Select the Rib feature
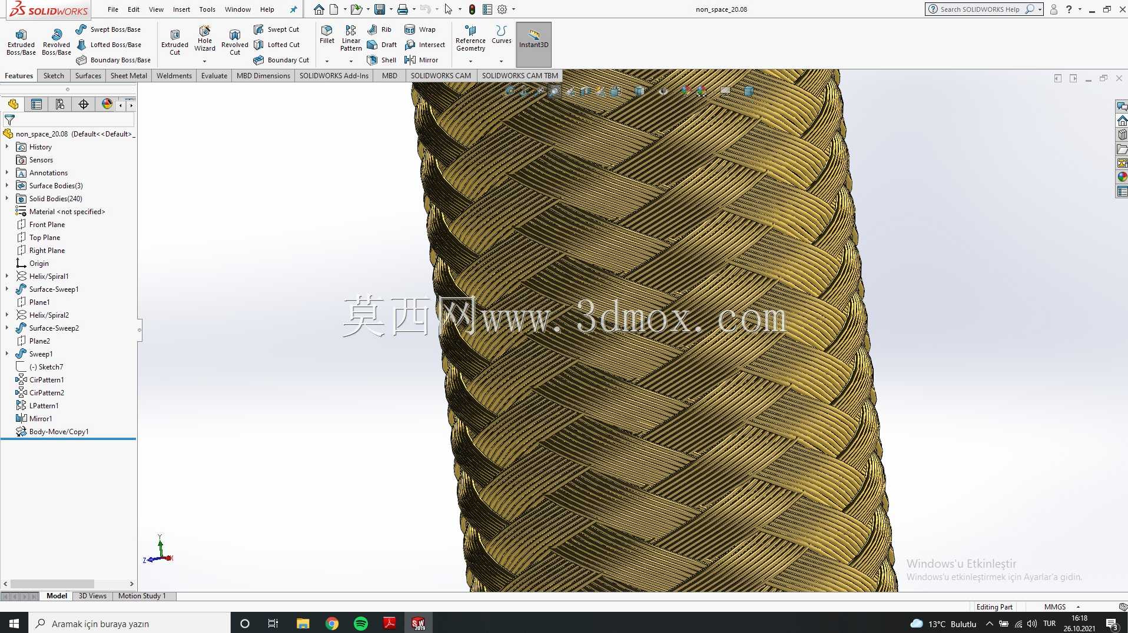The width and height of the screenshot is (1128, 633). tap(379, 29)
